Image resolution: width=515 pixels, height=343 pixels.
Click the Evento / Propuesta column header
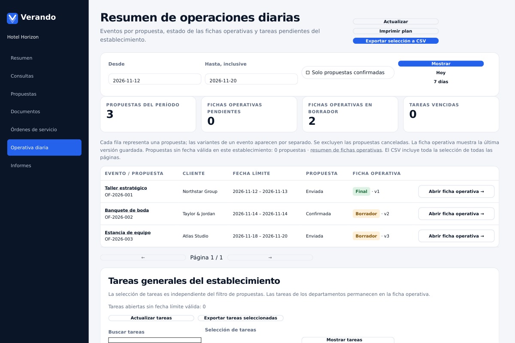[x=134, y=174]
